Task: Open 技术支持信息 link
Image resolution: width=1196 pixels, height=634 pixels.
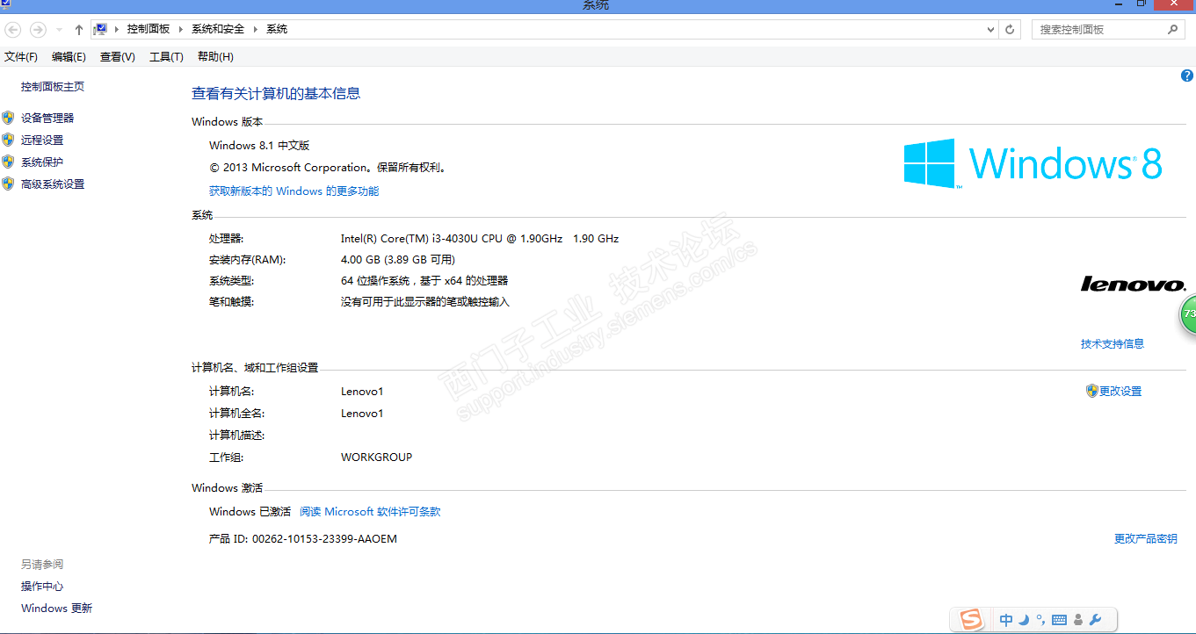Action: point(1113,343)
